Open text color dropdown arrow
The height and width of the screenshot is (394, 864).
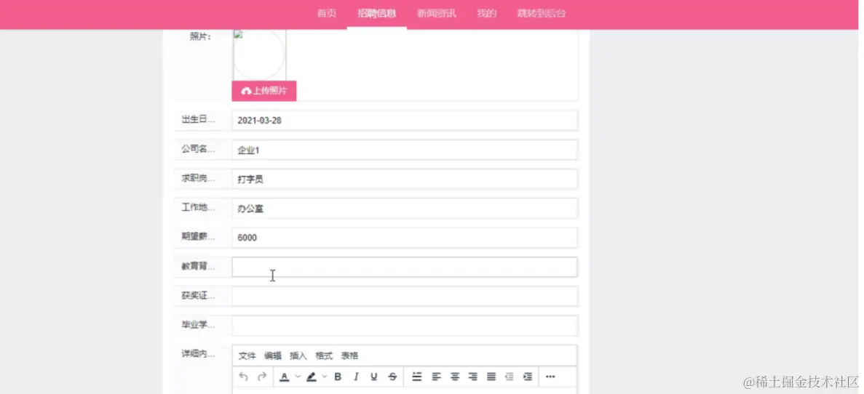click(298, 377)
